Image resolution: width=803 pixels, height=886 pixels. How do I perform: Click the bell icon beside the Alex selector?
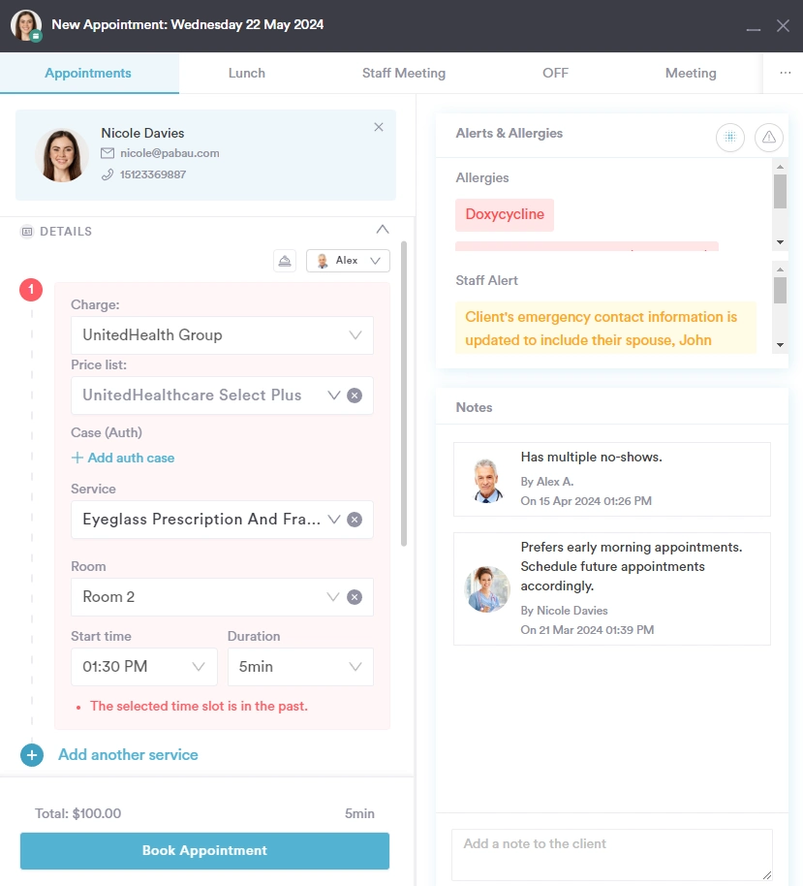[x=285, y=261]
